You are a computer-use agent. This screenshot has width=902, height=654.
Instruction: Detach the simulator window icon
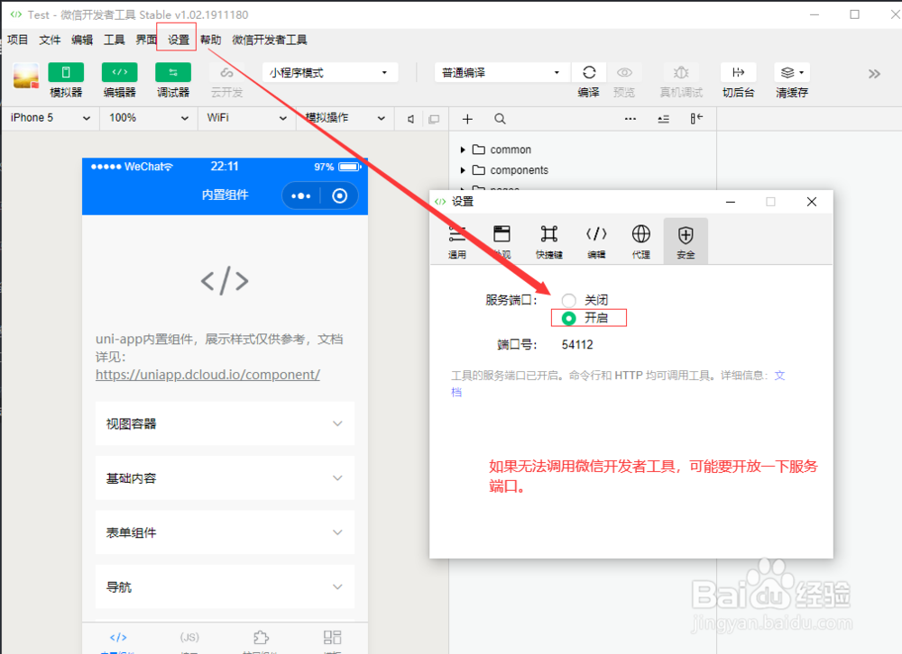pyautogui.click(x=434, y=119)
